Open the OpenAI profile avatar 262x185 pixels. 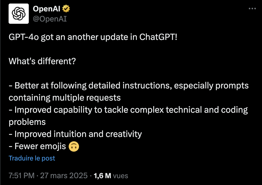coord(18,14)
